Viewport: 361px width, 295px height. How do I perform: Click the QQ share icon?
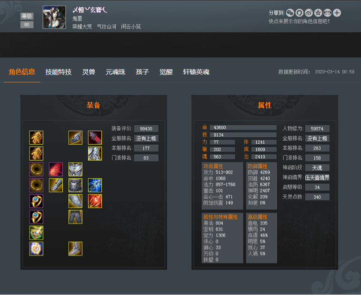299,13
